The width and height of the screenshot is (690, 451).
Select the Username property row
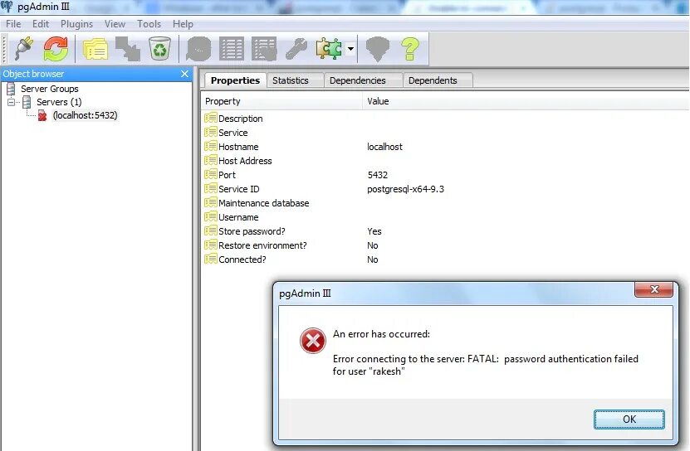[445, 217]
